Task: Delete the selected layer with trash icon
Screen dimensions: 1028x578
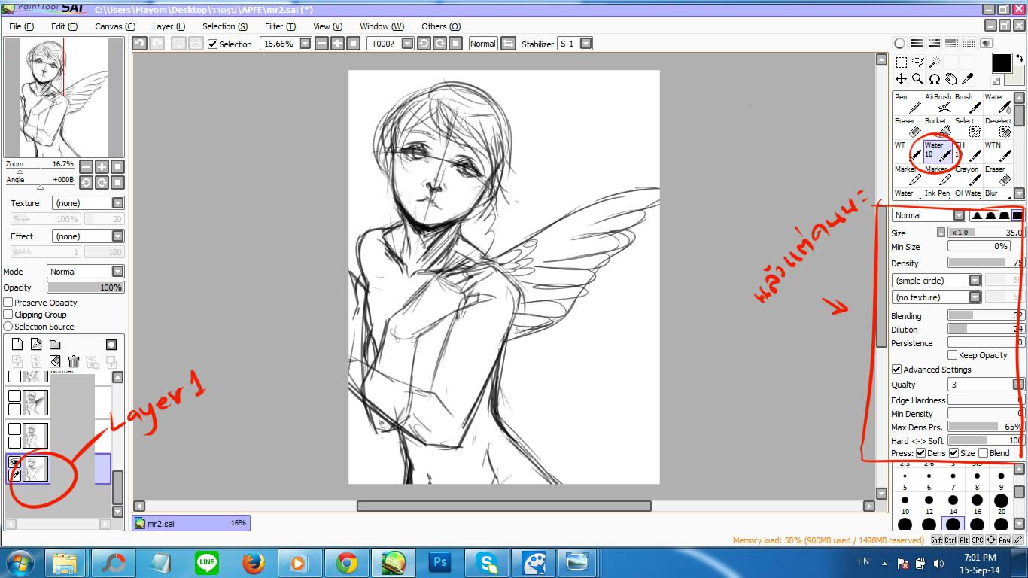Action: coord(74,362)
